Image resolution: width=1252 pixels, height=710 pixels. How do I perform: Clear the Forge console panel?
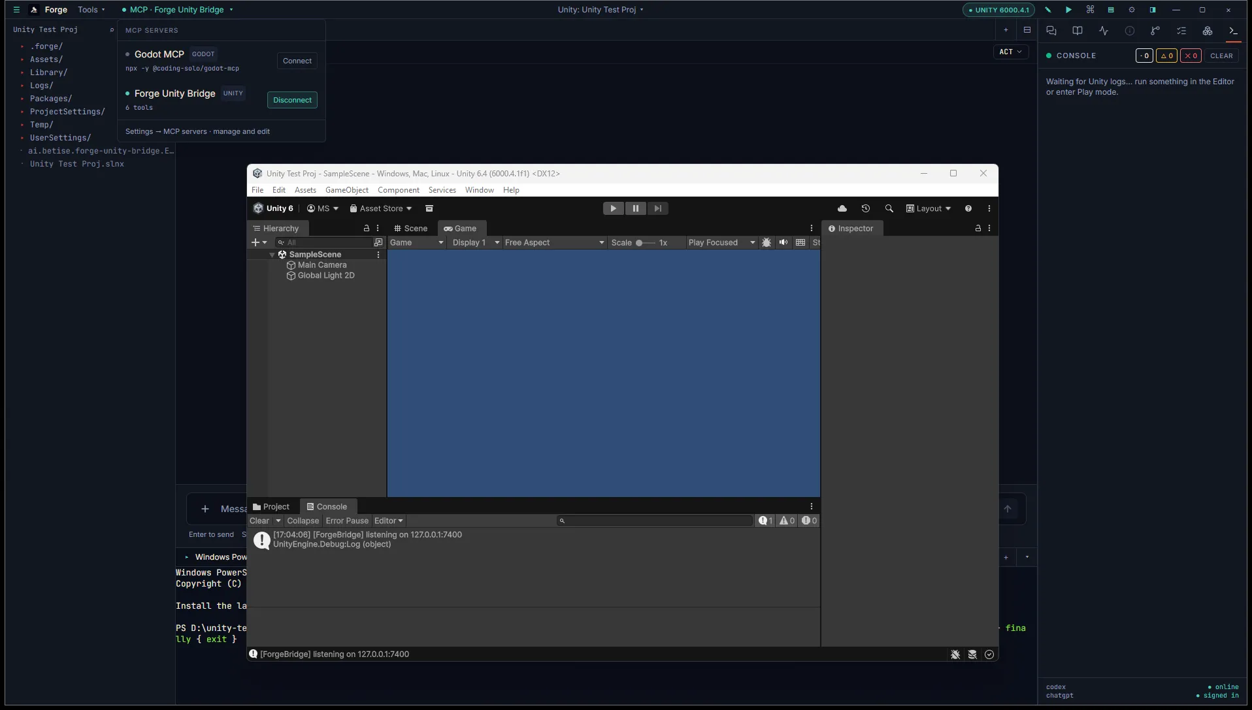click(x=1221, y=56)
